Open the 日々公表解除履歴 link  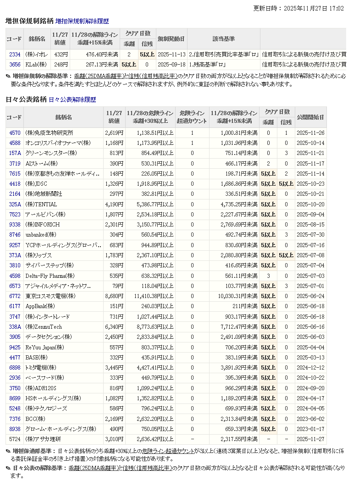[x=72, y=99]
